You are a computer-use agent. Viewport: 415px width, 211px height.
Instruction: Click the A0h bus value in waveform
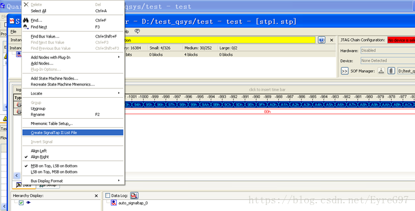click(273, 105)
